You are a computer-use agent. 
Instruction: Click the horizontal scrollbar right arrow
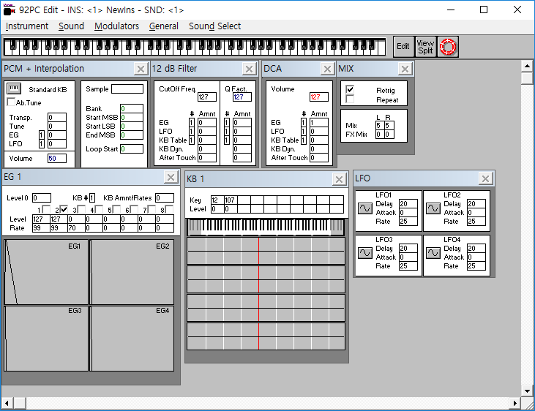(515, 403)
